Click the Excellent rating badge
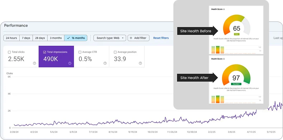The width and height of the screenshot is (283, 140). tap(236, 84)
